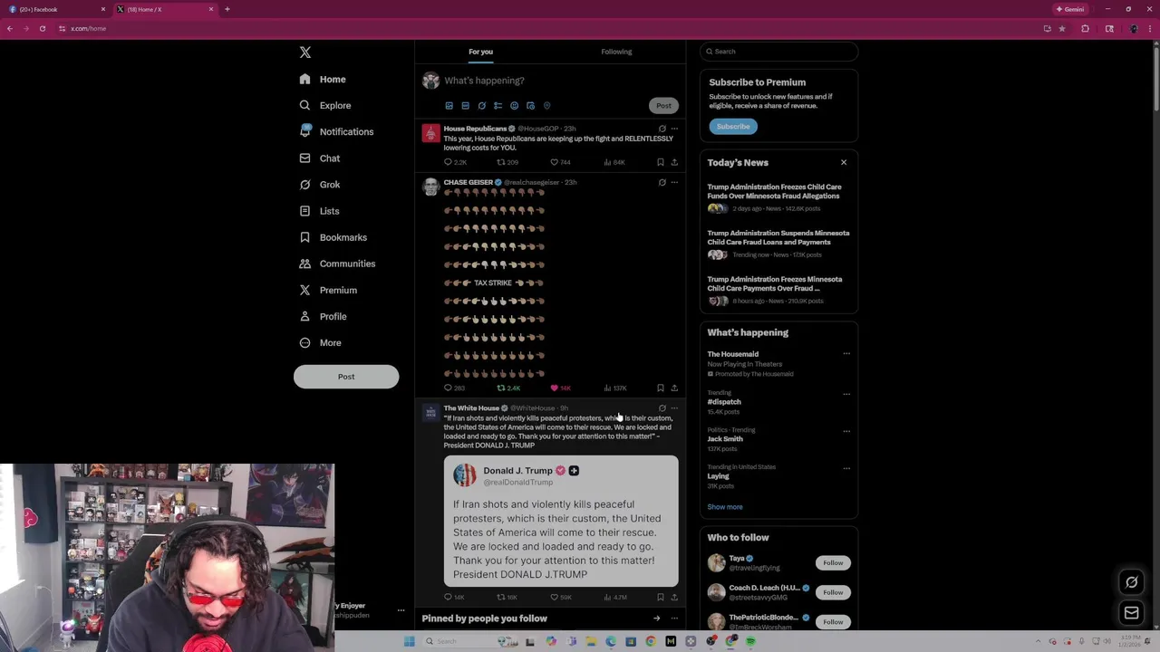Screen dimensions: 1160x652
Task: Open Bookmarks in the sidebar
Action: click(x=333, y=237)
